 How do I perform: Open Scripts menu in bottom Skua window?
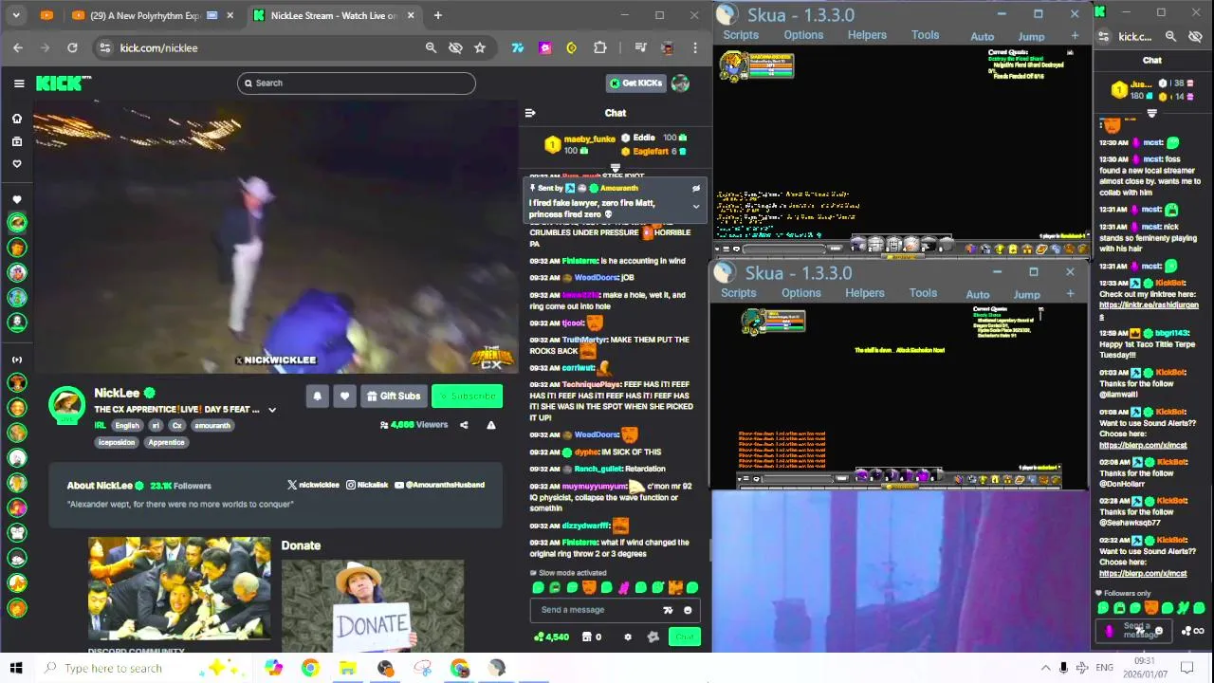click(x=738, y=293)
